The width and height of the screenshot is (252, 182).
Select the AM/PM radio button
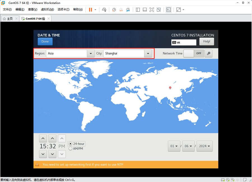pos(70,149)
